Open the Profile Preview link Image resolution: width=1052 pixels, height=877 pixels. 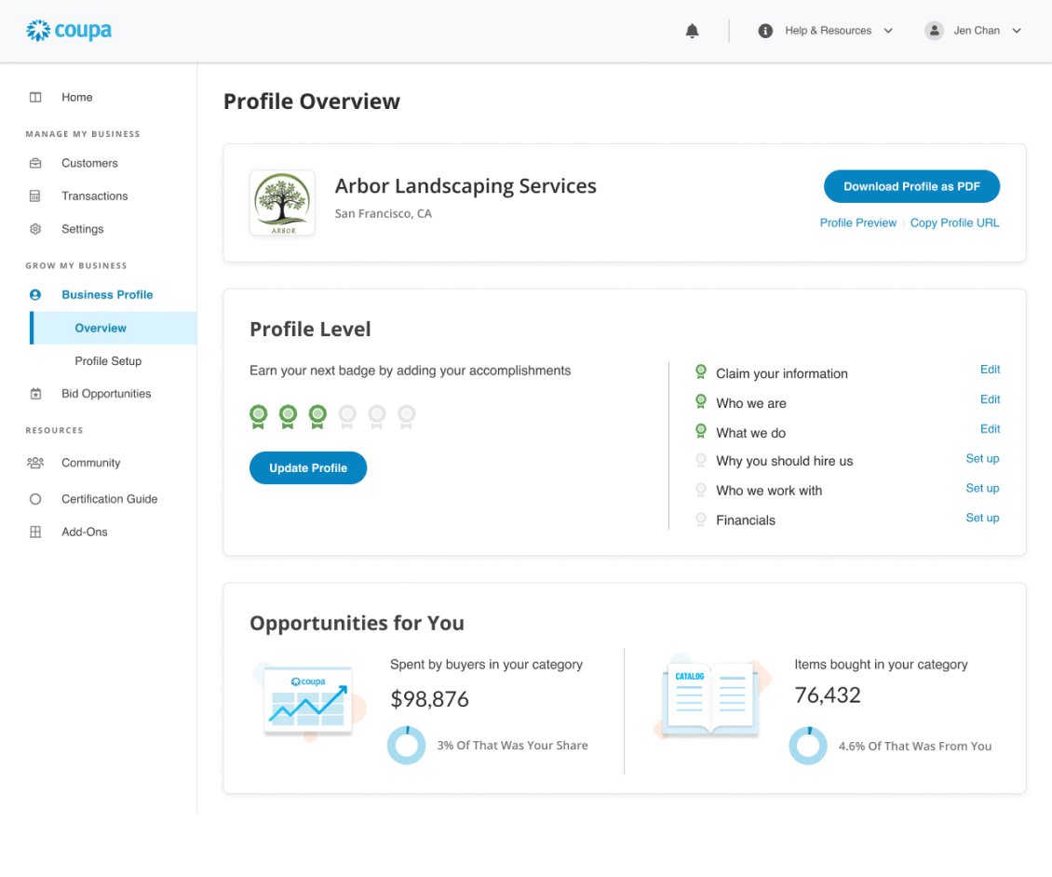pyautogui.click(x=857, y=223)
